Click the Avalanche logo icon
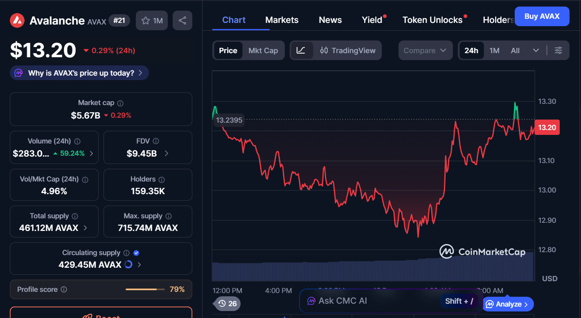 coord(17,20)
